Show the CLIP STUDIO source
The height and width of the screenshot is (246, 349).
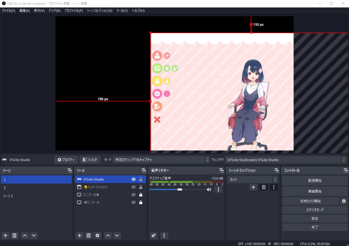pos(133,187)
